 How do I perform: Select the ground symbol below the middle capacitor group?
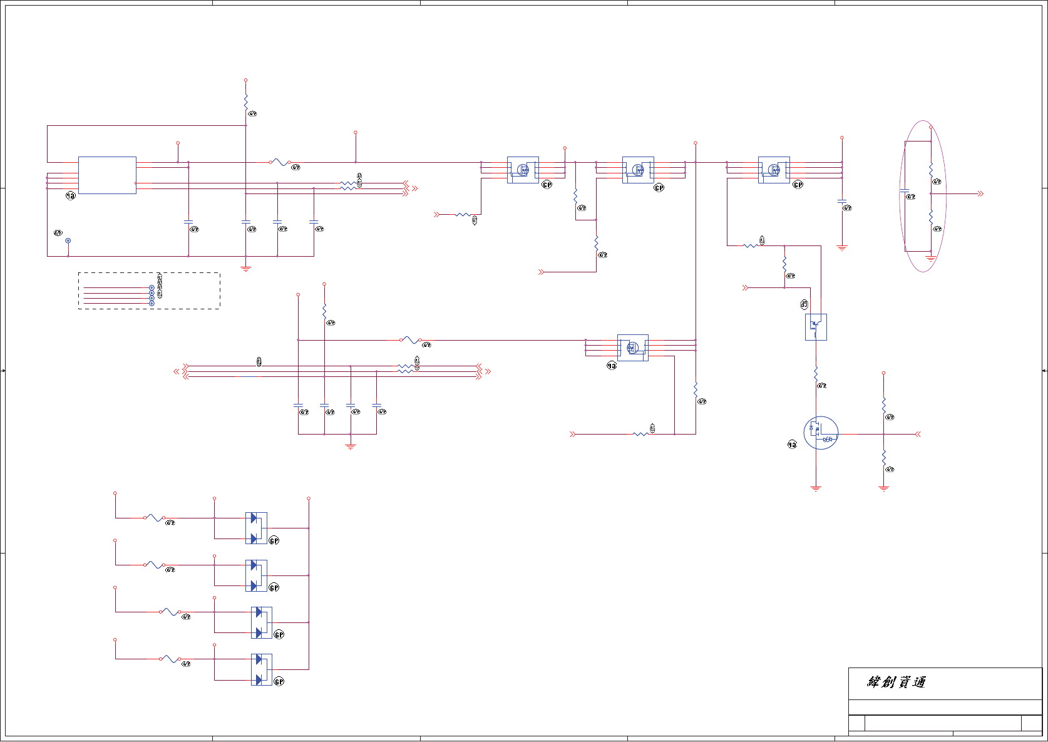351,446
